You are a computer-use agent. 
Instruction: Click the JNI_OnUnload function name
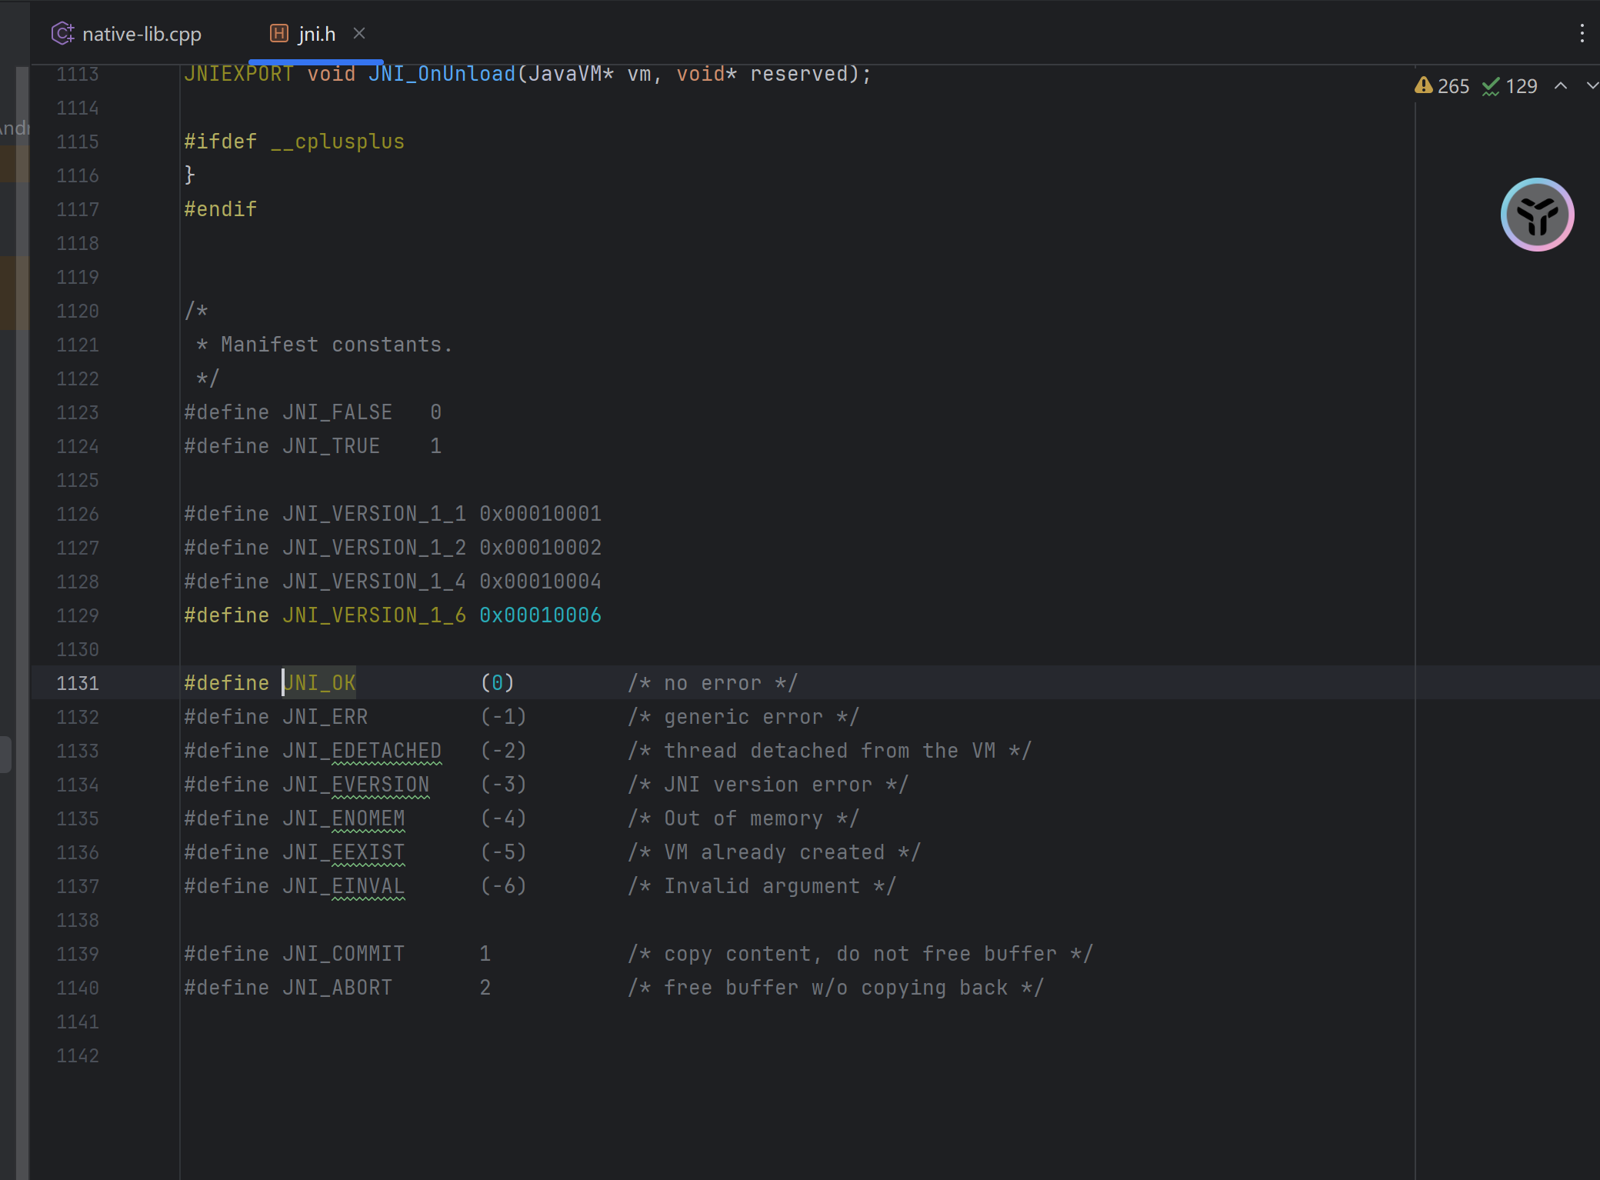tap(442, 74)
